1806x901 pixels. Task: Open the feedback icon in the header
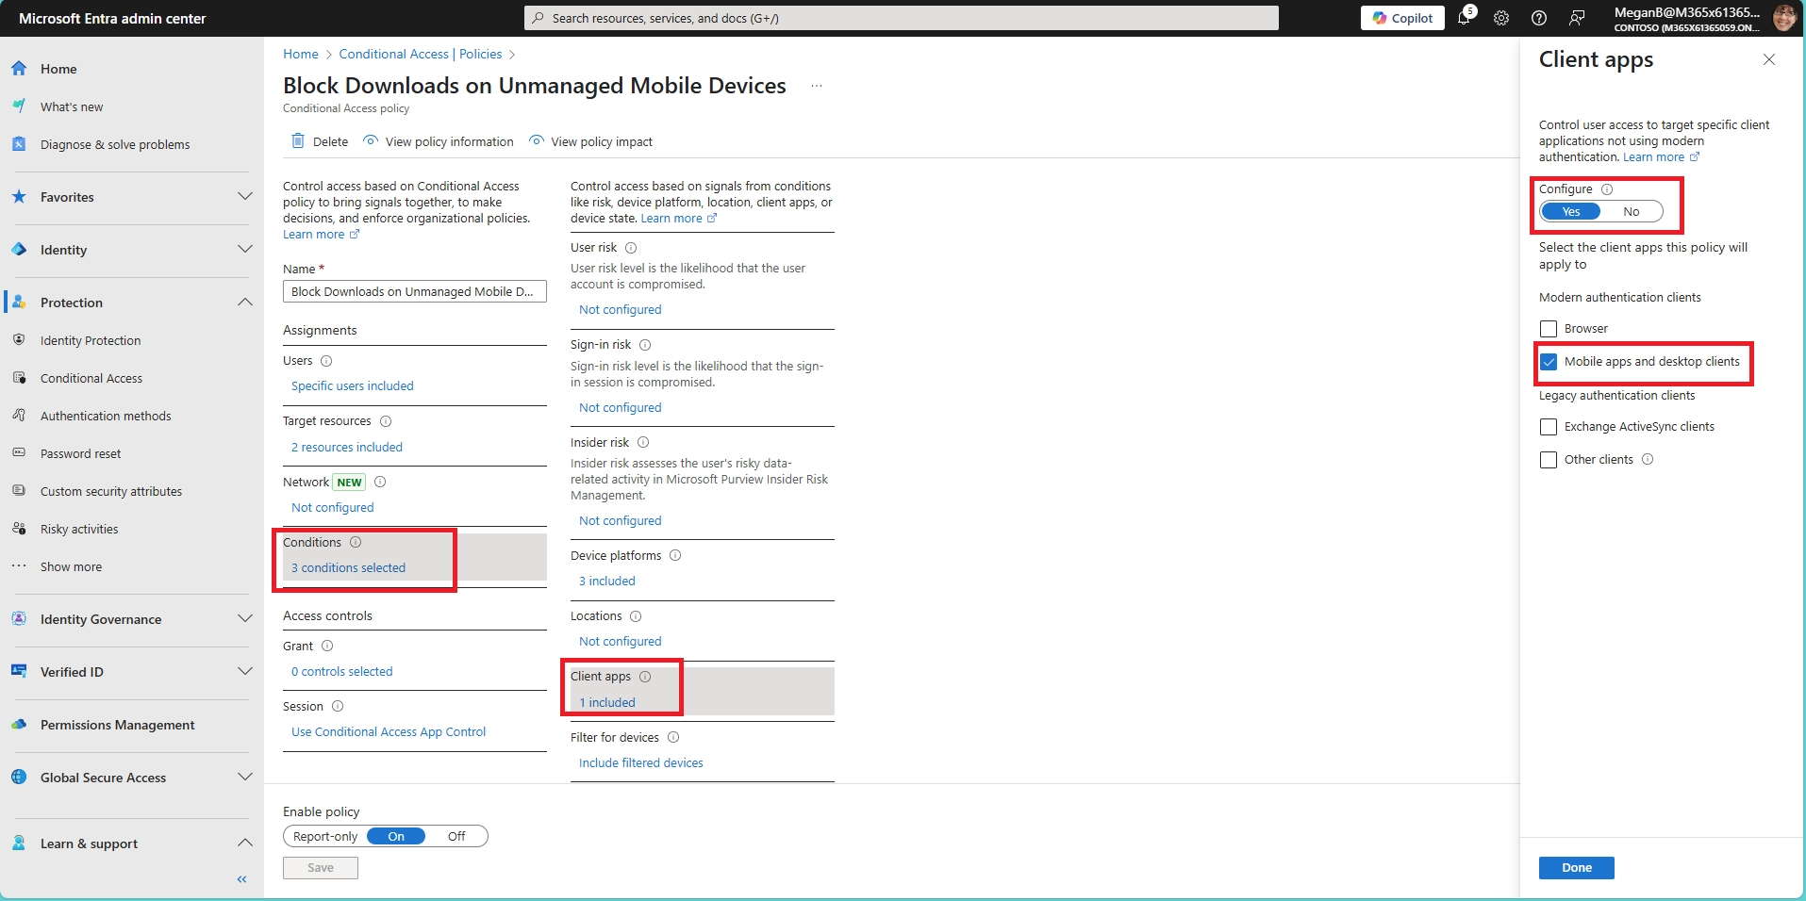click(x=1577, y=18)
